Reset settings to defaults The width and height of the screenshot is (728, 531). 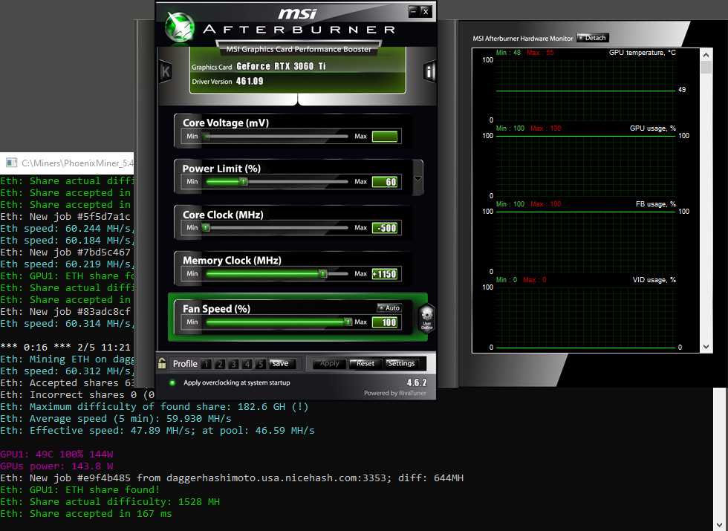point(365,364)
